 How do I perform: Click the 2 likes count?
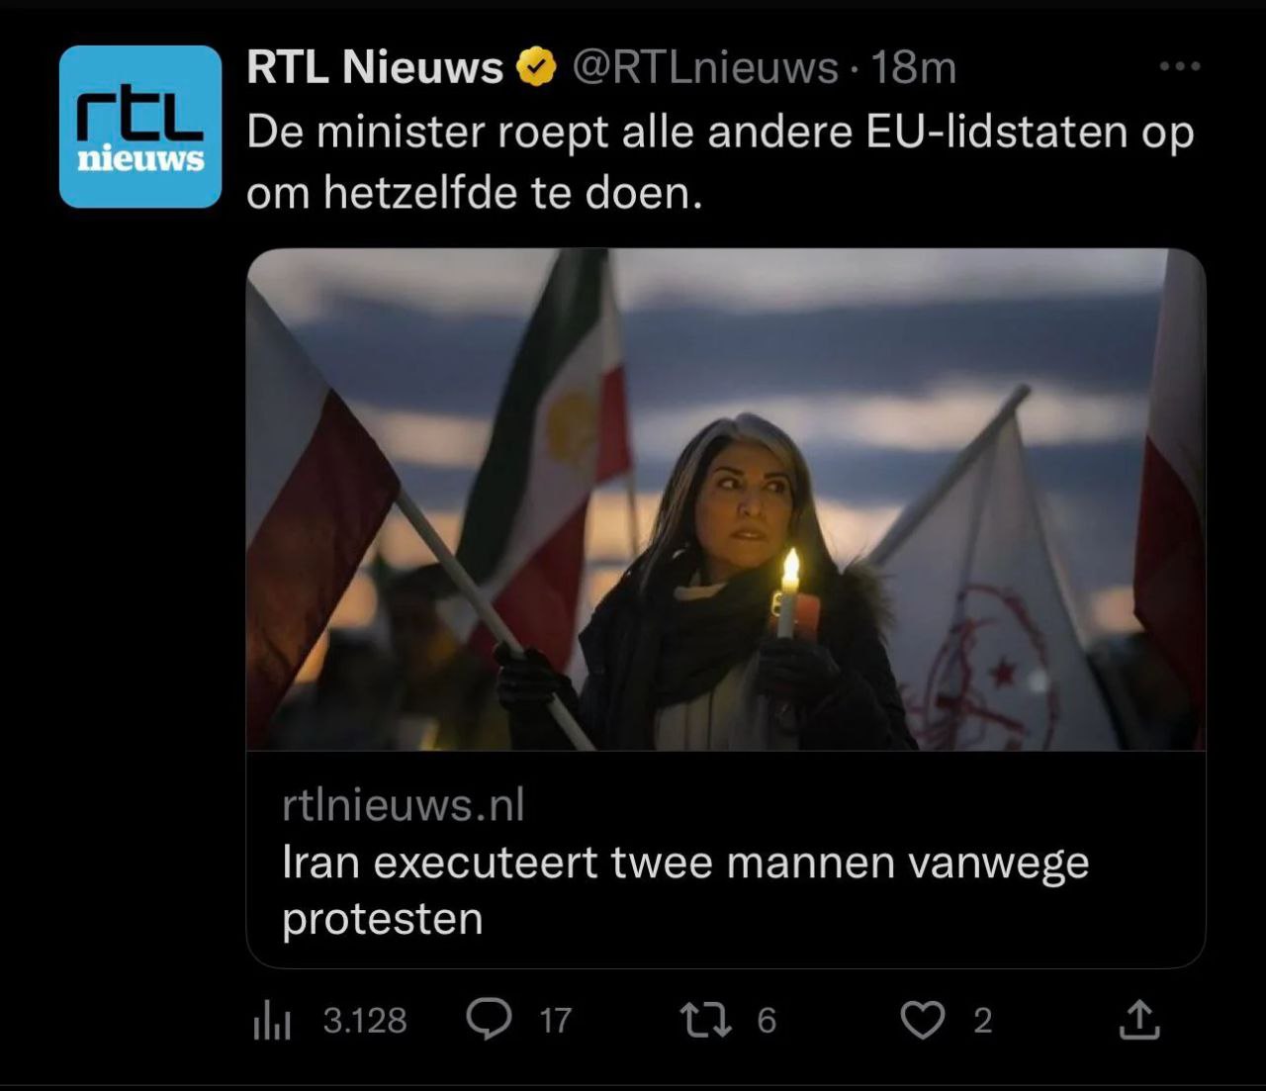(x=982, y=1020)
